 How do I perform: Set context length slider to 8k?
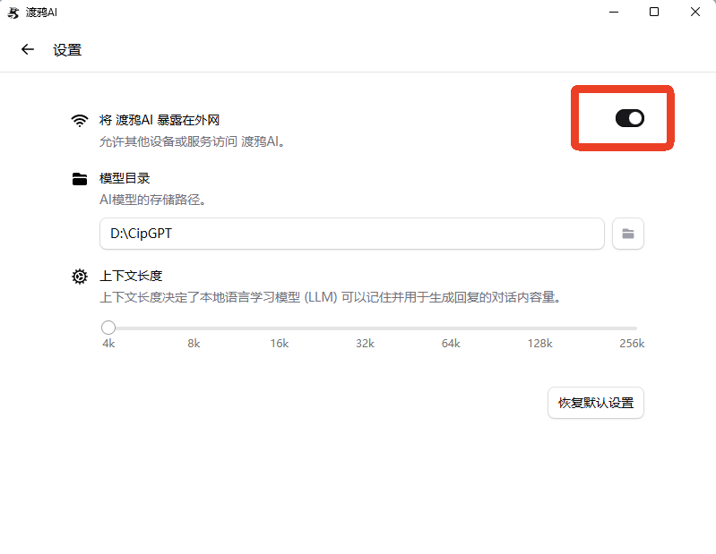195,328
